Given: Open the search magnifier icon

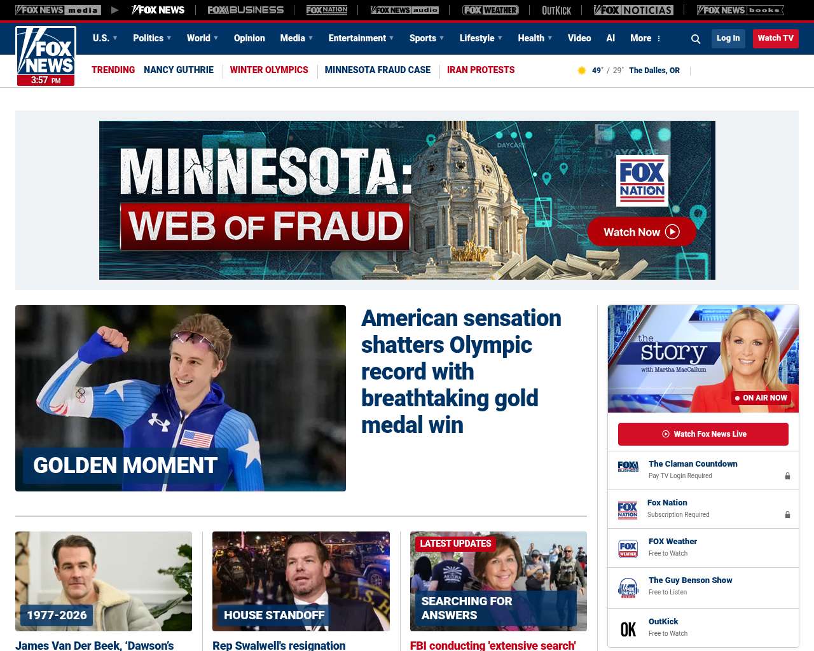Looking at the screenshot, I should click(x=696, y=39).
